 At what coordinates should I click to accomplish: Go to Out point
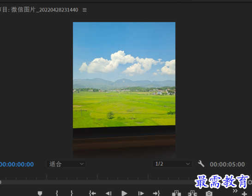pos(156,193)
